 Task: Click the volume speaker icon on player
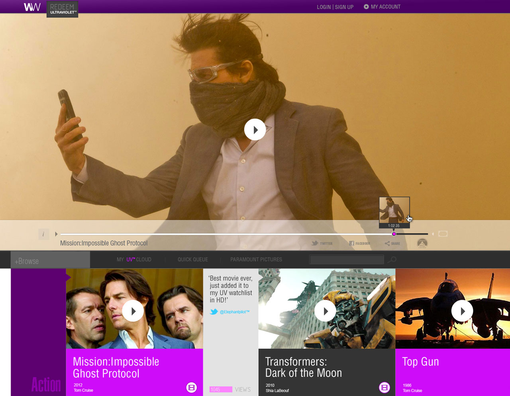(x=433, y=234)
